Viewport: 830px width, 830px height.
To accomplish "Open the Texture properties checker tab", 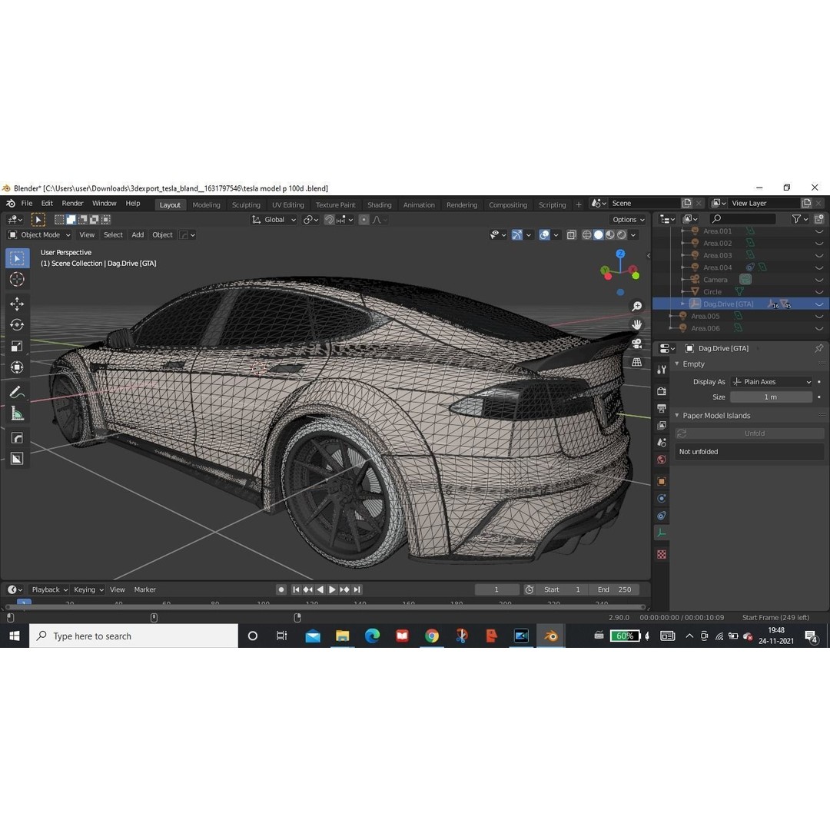I will (x=662, y=554).
